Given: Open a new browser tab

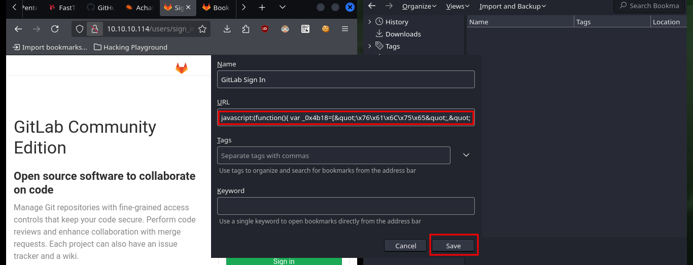Looking at the screenshot, I should click(262, 8).
